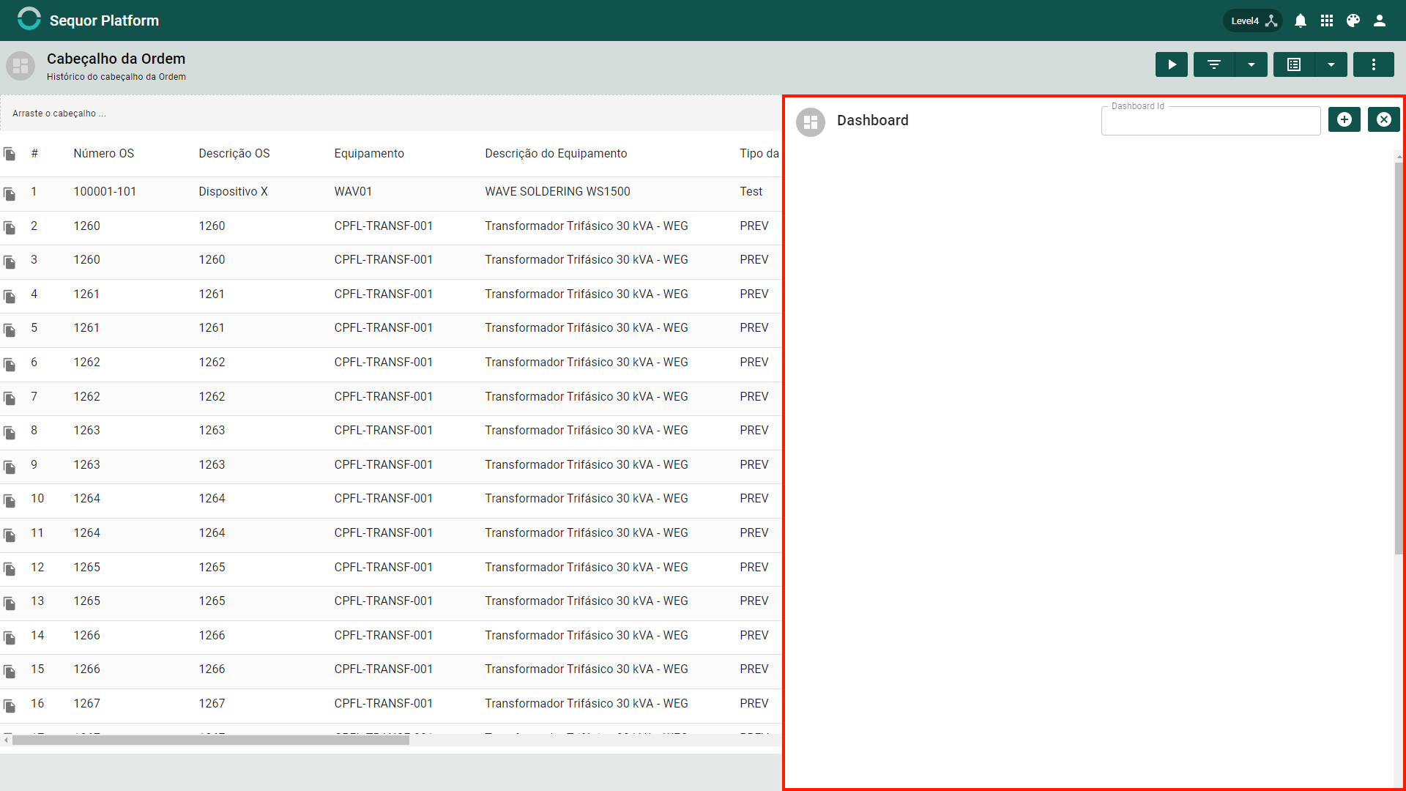The image size is (1406, 791).
Task: Click copy icon for row 12
Action: (x=10, y=569)
